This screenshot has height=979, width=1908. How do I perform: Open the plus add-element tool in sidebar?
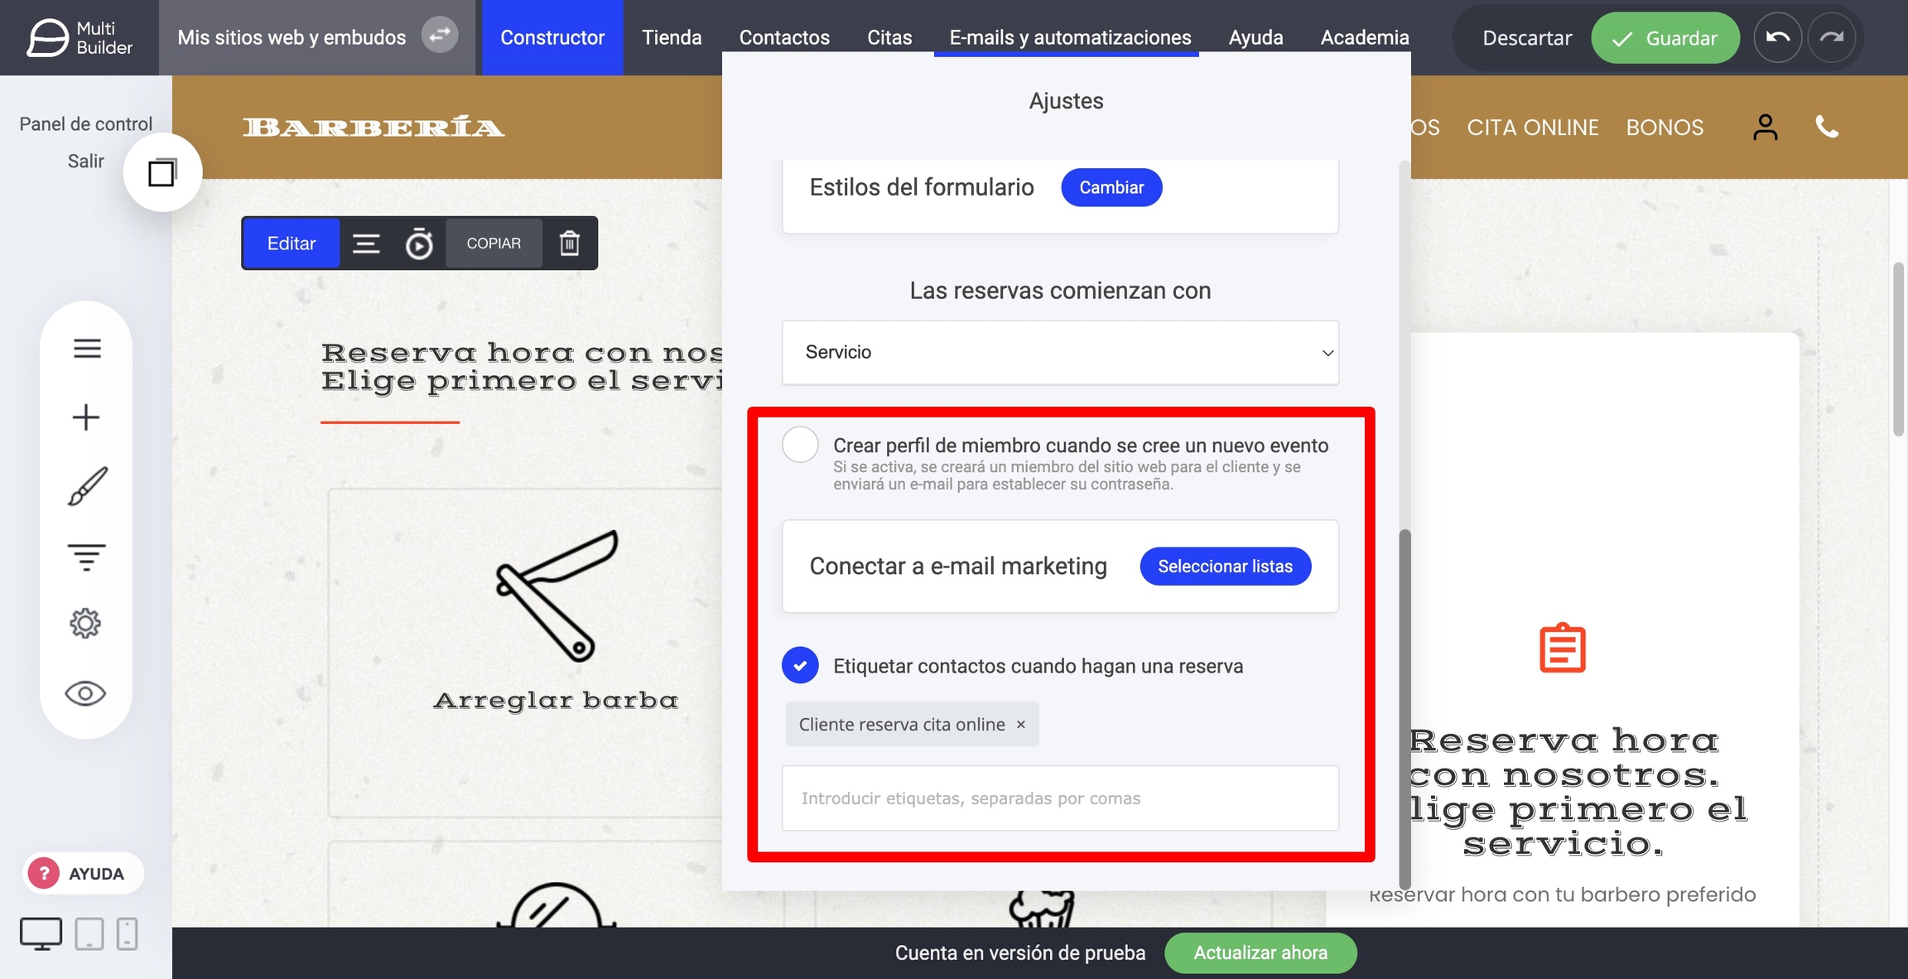point(86,417)
